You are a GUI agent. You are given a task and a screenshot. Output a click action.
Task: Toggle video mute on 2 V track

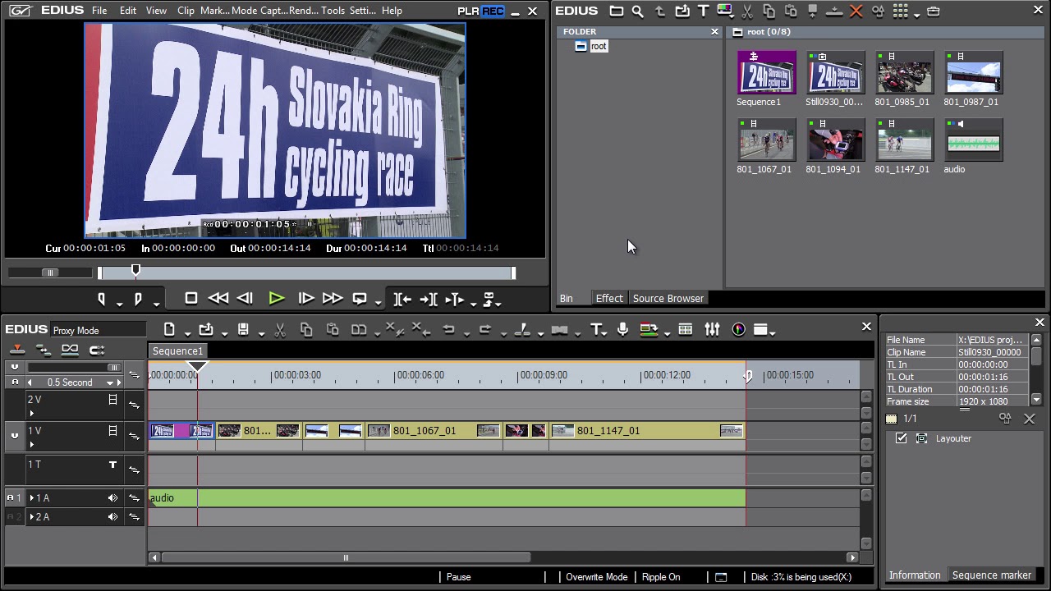pos(112,400)
